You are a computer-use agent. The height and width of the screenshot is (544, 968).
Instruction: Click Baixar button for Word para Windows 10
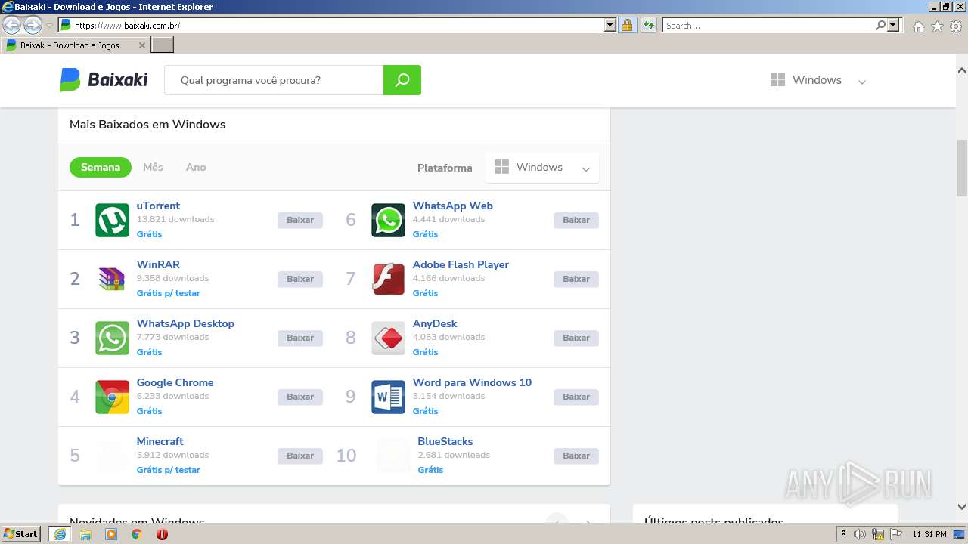click(x=576, y=397)
